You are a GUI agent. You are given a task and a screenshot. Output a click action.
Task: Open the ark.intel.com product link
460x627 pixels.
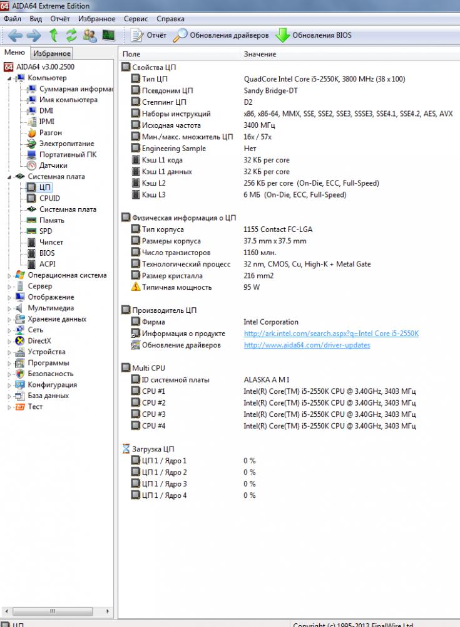pyautogui.click(x=331, y=334)
